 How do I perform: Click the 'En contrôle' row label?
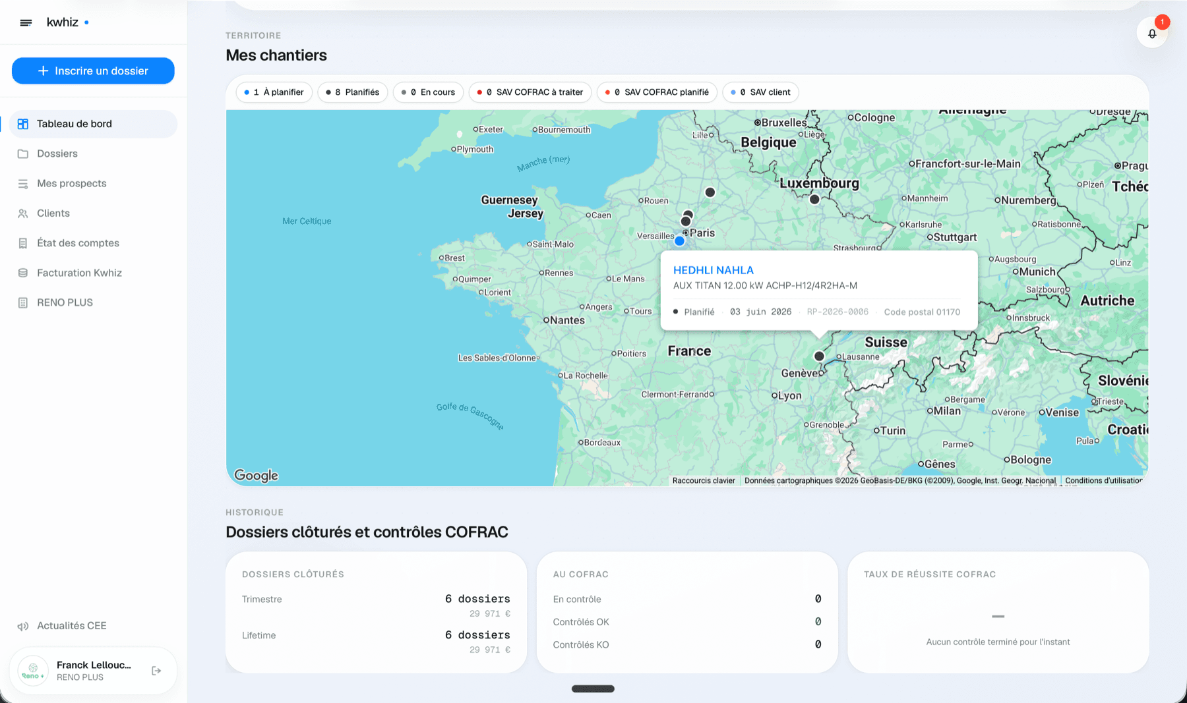click(x=577, y=600)
